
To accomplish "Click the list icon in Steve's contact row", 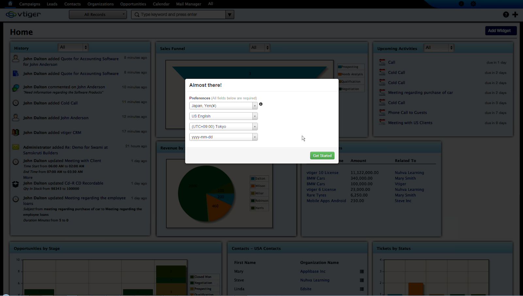I will [x=362, y=280].
